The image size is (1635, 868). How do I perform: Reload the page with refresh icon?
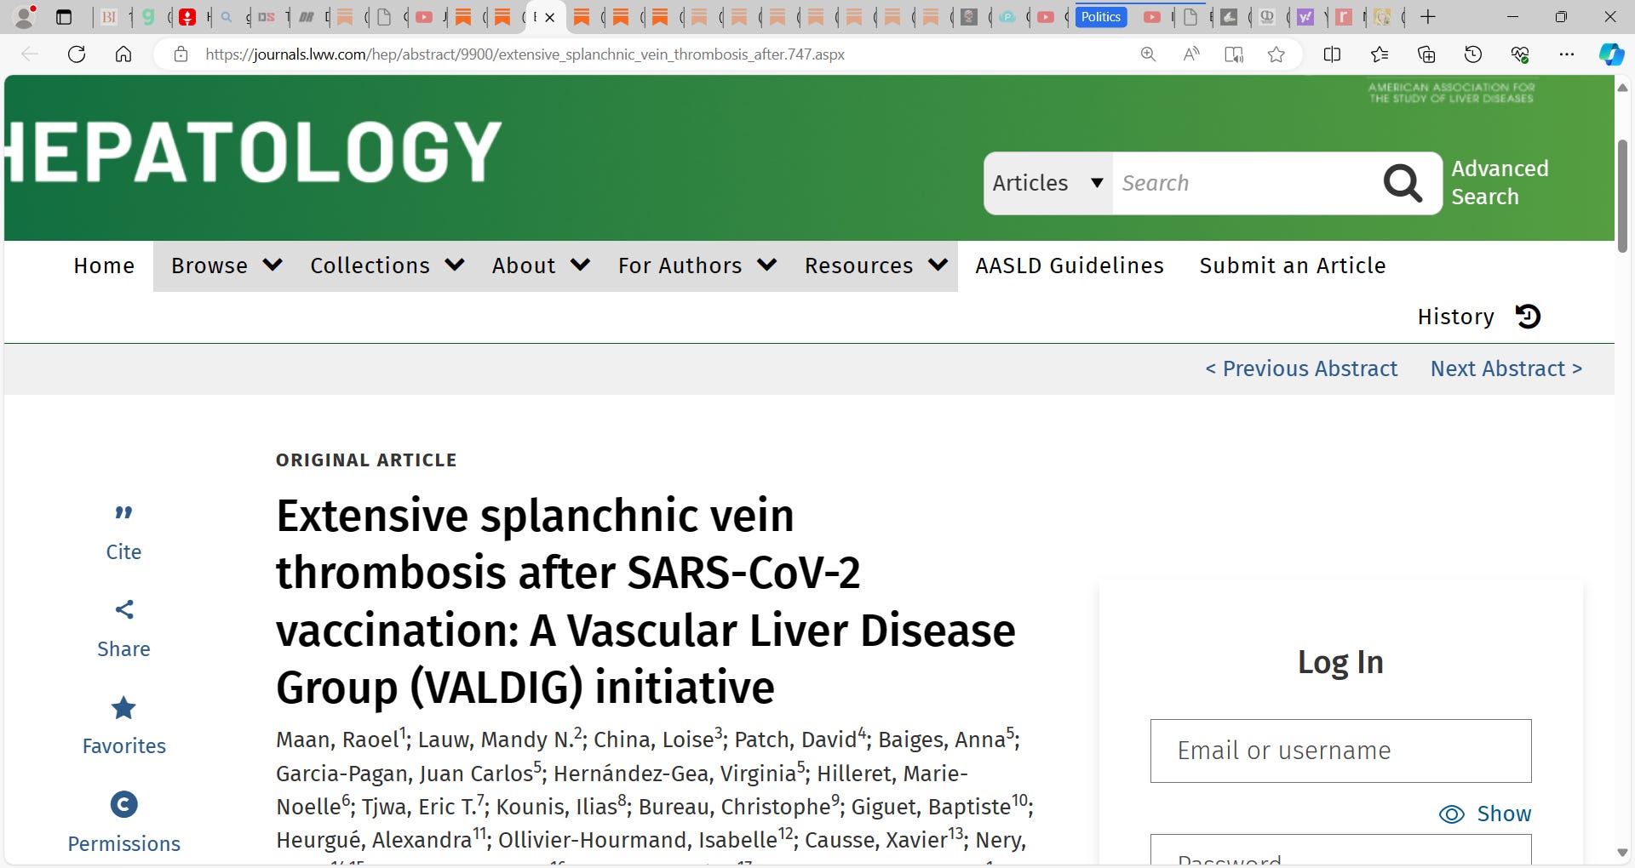tap(77, 54)
